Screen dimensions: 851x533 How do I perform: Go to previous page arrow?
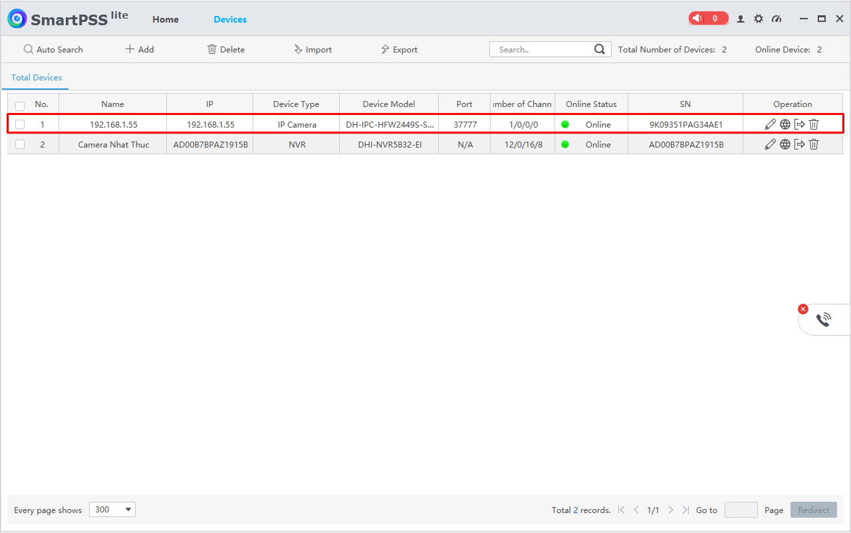pos(636,510)
